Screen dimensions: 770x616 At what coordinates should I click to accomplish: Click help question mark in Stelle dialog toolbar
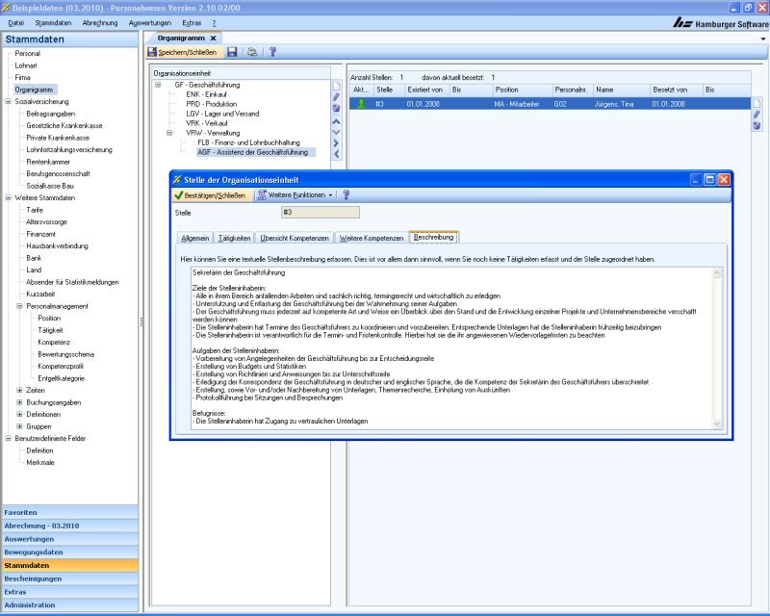346,194
